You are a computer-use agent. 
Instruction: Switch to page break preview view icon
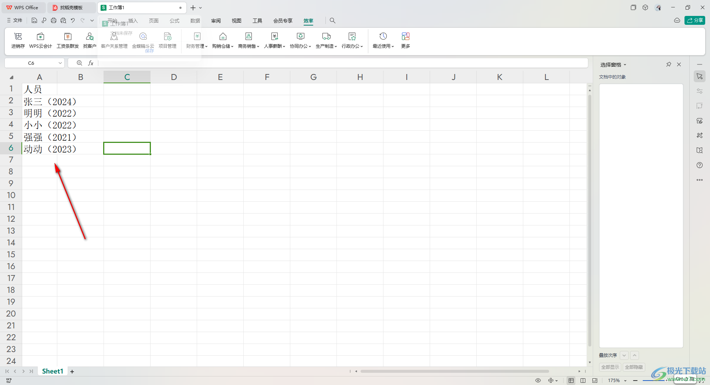(583, 381)
